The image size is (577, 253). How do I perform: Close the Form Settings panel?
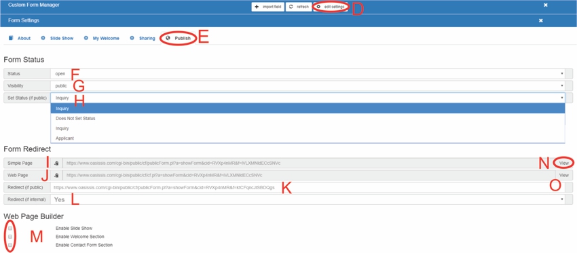(540, 20)
